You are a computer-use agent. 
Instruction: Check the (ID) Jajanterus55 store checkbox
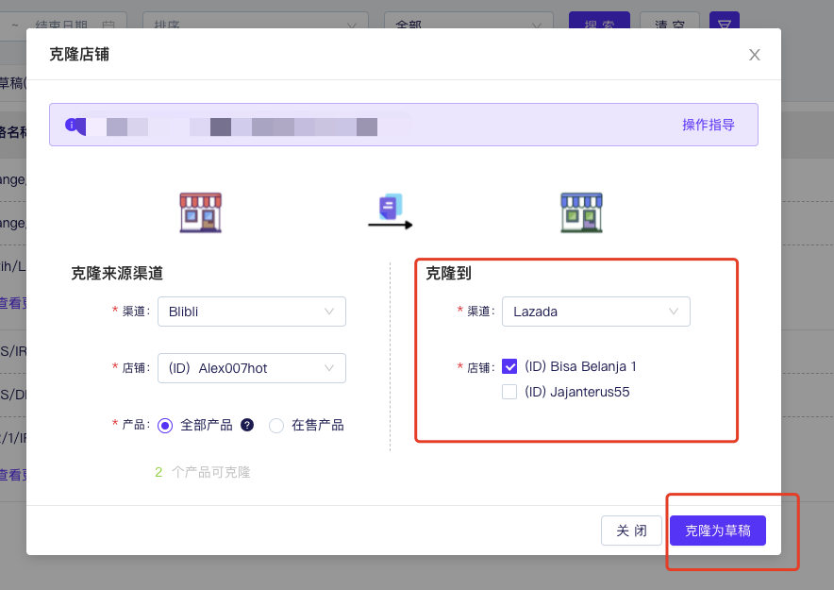(x=509, y=392)
